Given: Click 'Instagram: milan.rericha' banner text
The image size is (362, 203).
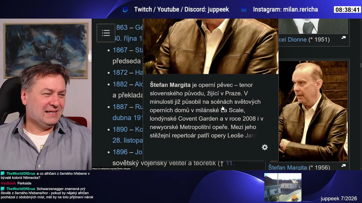Looking at the screenshot, I should [285, 10].
